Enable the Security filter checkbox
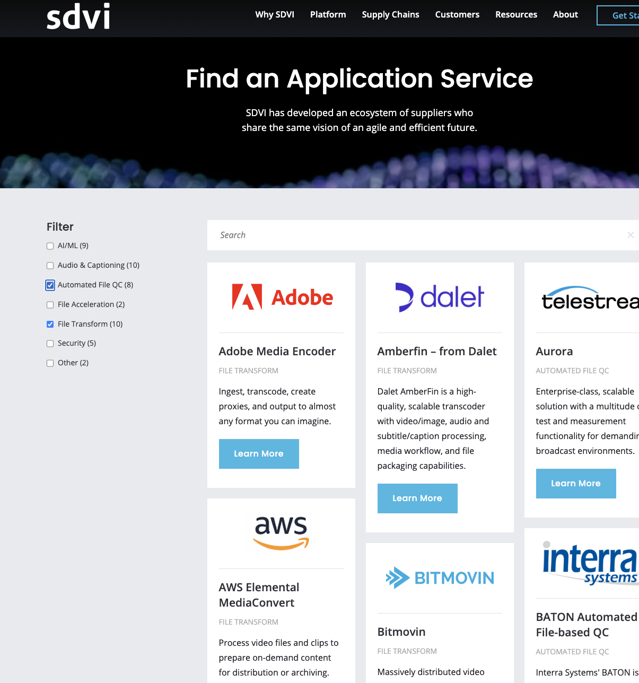This screenshot has width=639, height=683. [50, 344]
